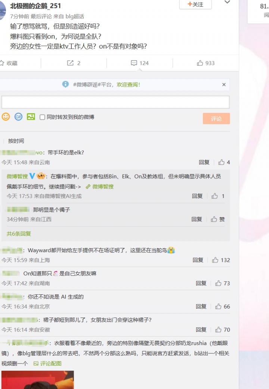Open the GIF picker icon
This screenshot has height=389, width=269.
coord(18,117)
